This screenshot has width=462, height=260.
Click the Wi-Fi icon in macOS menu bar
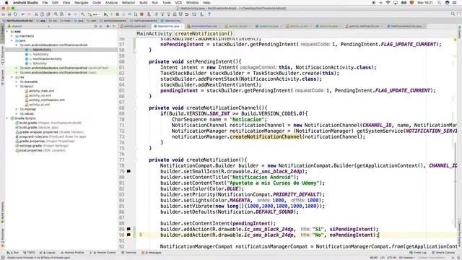click(388, 3)
